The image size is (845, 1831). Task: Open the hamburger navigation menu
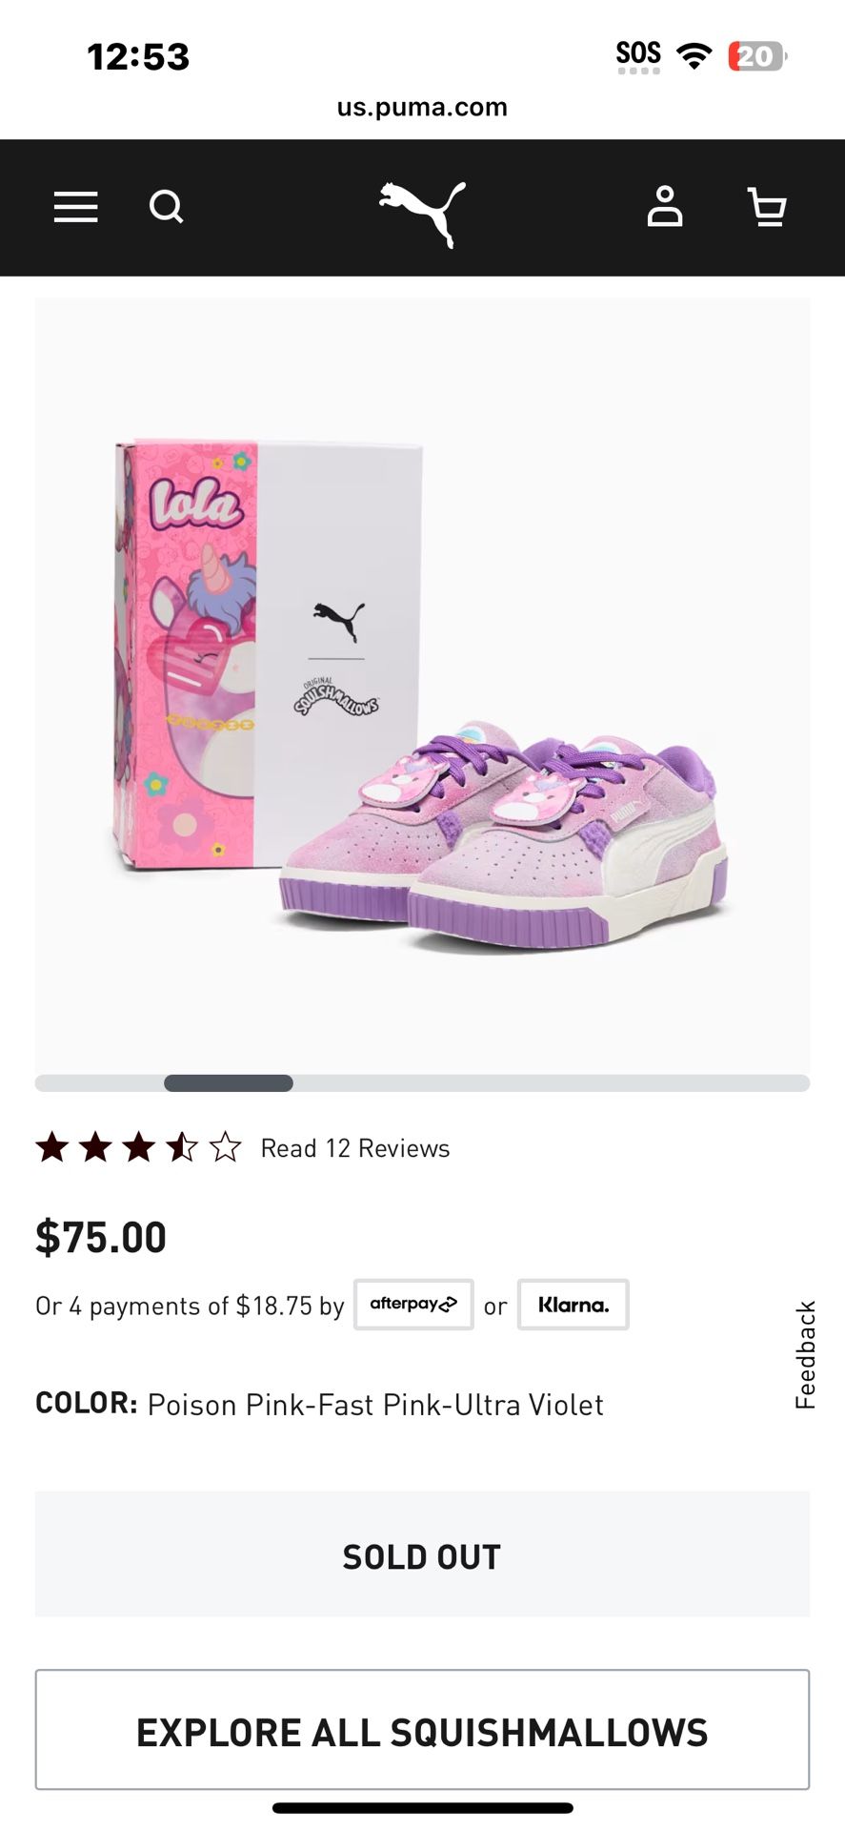tap(75, 207)
